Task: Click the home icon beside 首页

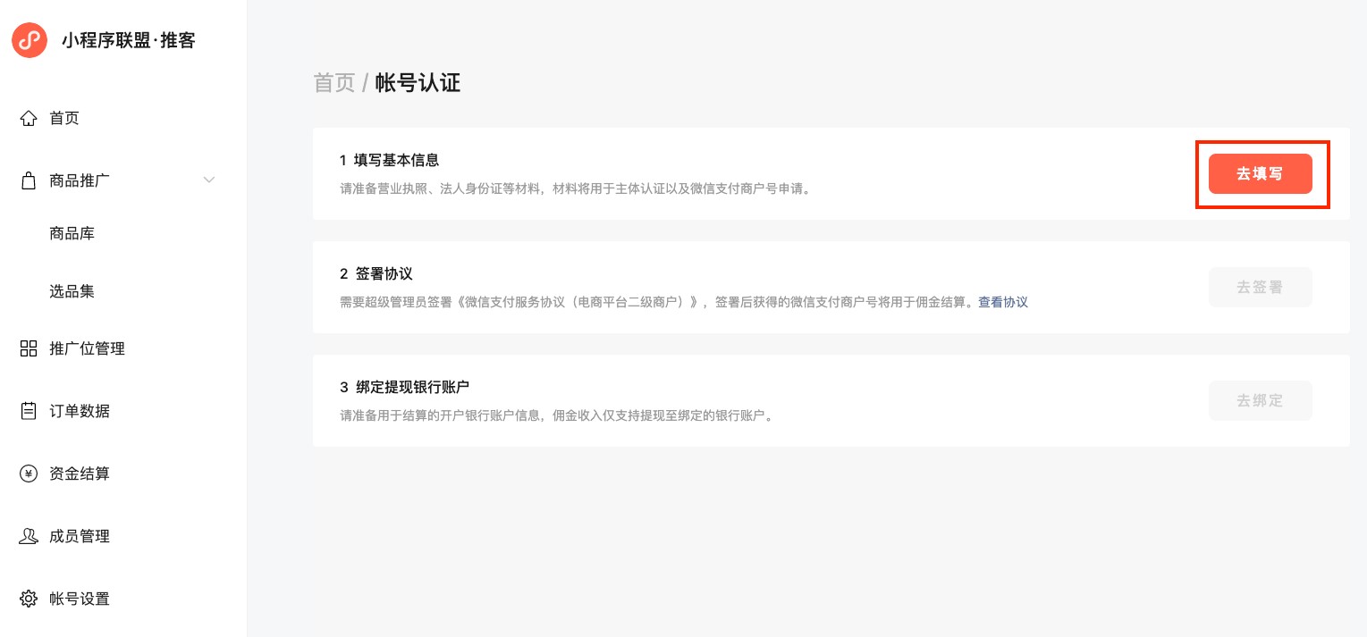Action: [29, 118]
